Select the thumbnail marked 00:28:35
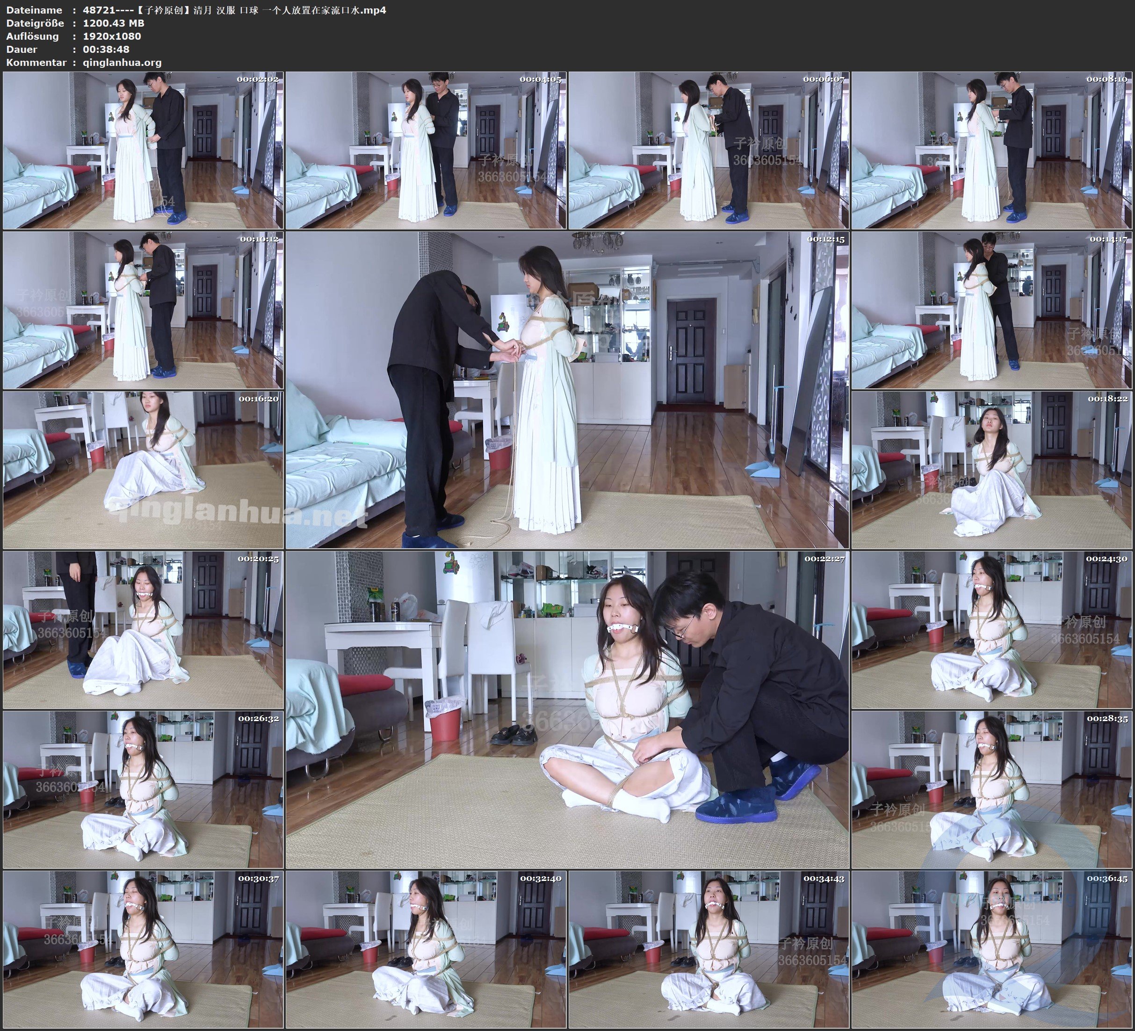Viewport: 1135px width, 1031px height. [x=992, y=789]
